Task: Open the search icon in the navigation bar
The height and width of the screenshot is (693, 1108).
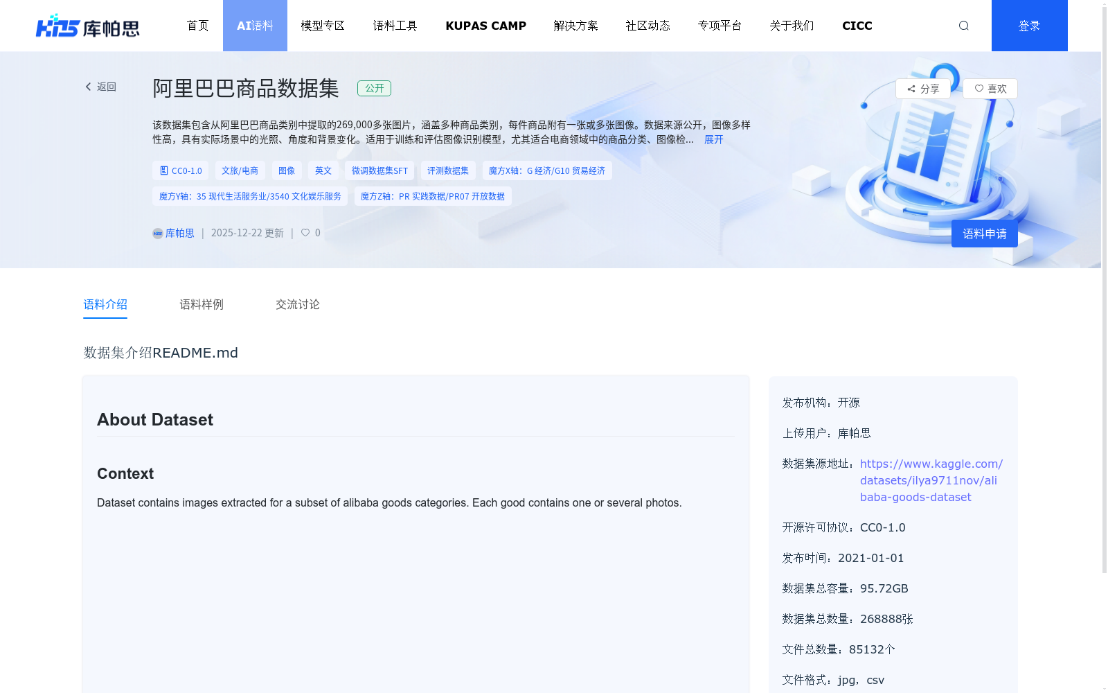Action: (963, 25)
